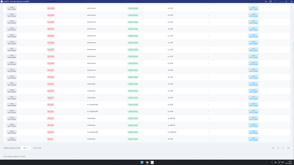Open the records-per-page dropdown showing 100

tap(26, 148)
